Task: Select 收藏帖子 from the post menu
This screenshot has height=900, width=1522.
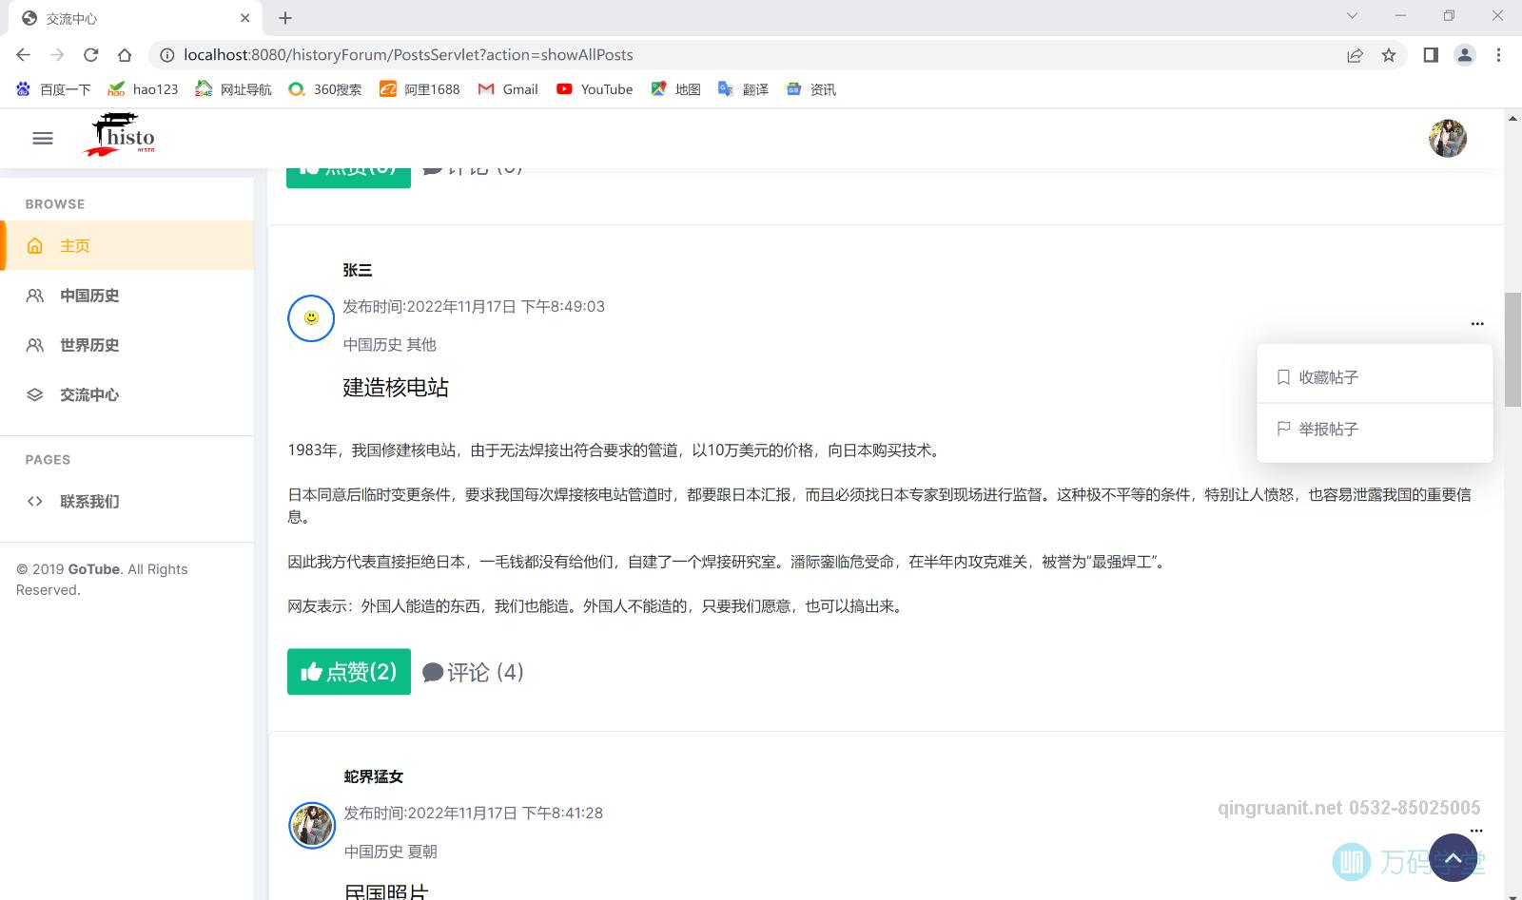Action: (1328, 377)
